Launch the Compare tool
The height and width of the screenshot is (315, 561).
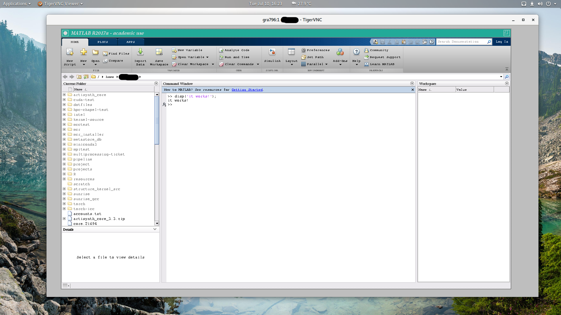(x=113, y=61)
